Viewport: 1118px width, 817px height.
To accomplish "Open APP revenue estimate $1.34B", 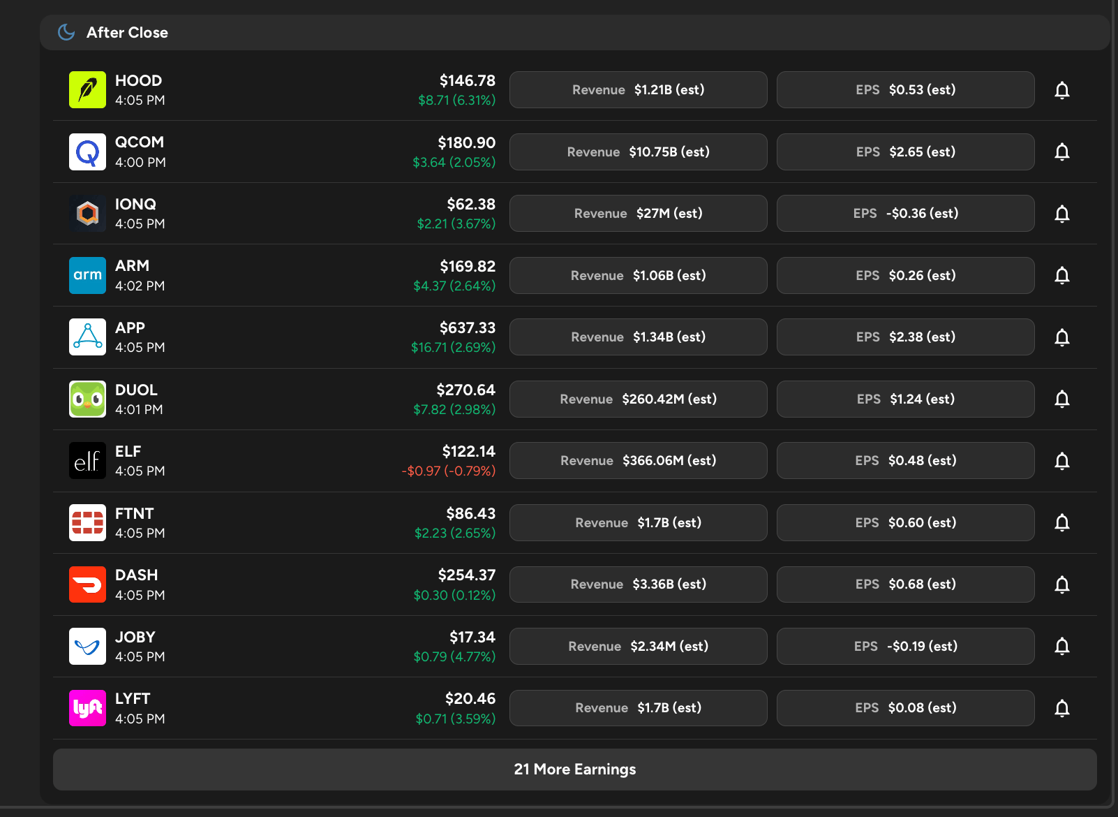I will pyautogui.click(x=639, y=337).
